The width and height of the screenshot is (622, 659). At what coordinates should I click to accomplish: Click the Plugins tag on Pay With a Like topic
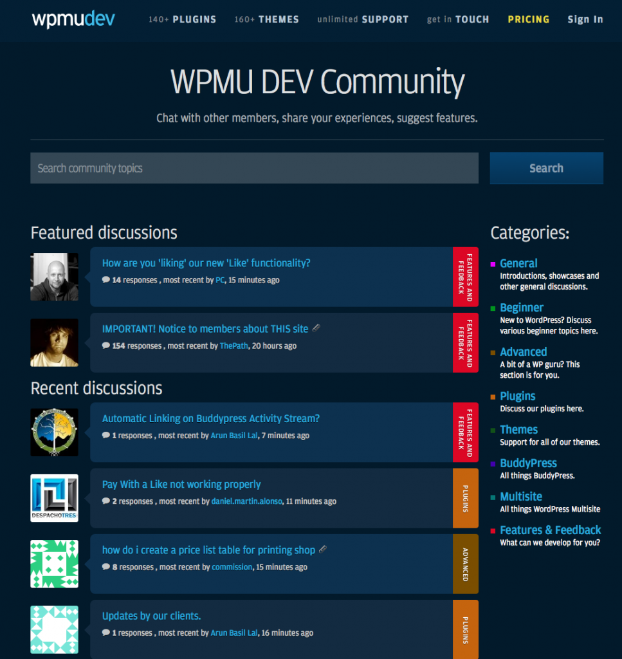465,498
